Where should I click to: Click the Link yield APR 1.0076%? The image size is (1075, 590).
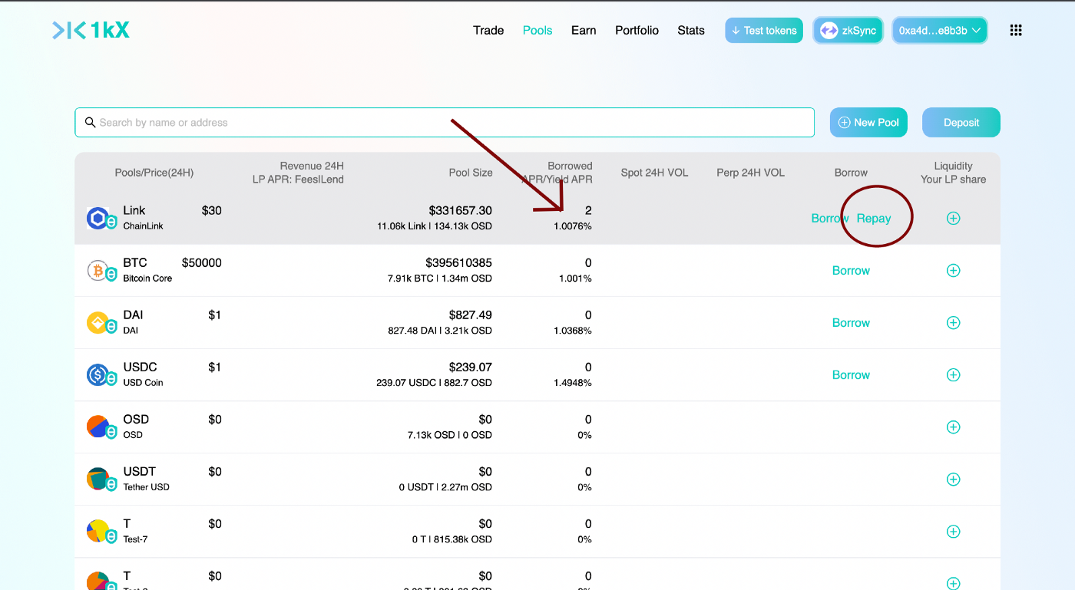point(573,226)
